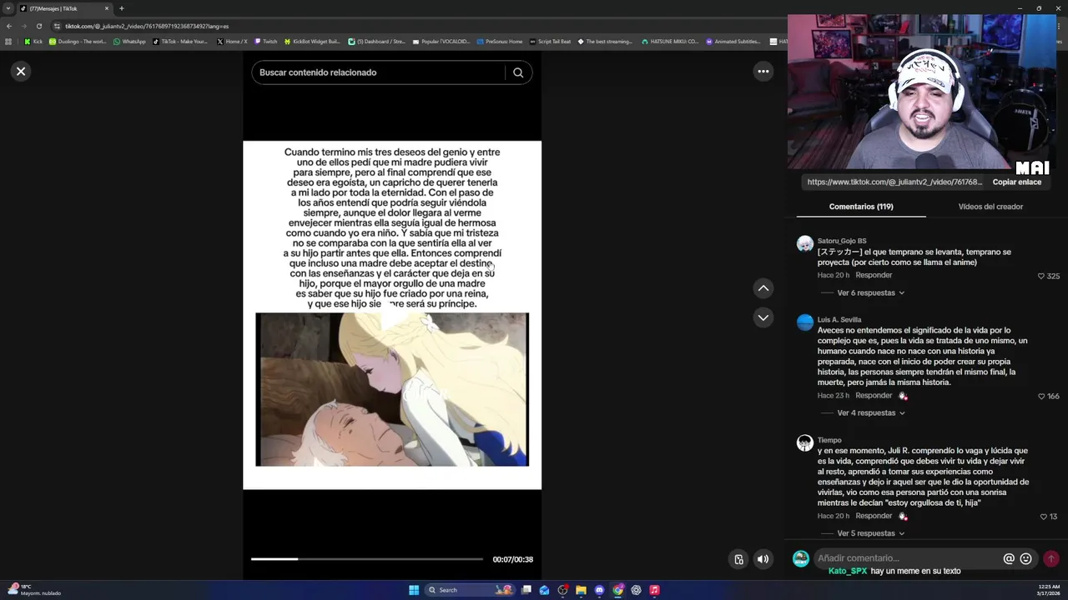The height and width of the screenshot is (600, 1068).
Task: Open the floating player icon
Action: [x=738, y=559]
